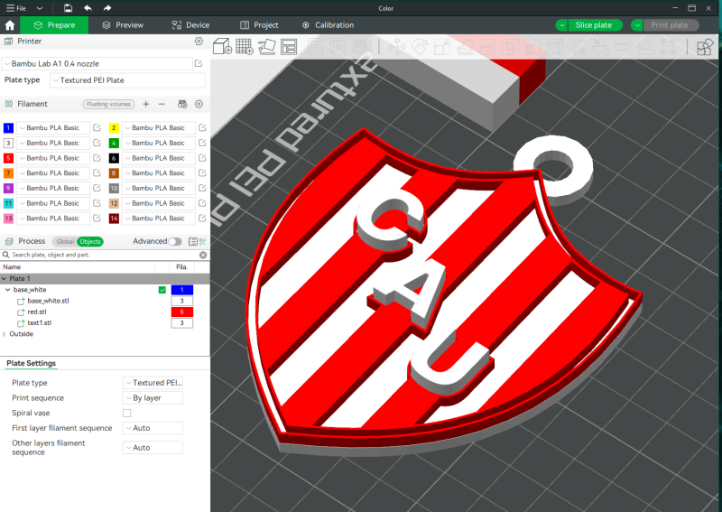Image resolution: width=722 pixels, height=512 pixels.
Task: Switch to the Preview tab
Action: coord(123,25)
